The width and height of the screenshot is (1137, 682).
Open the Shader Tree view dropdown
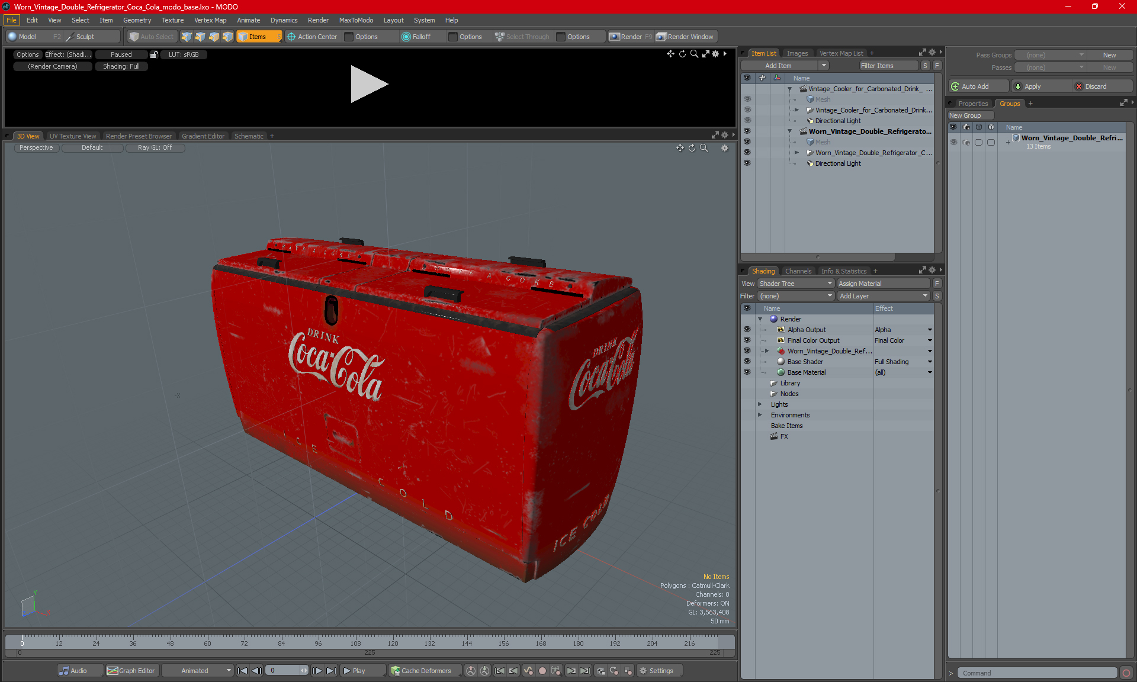click(x=796, y=284)
